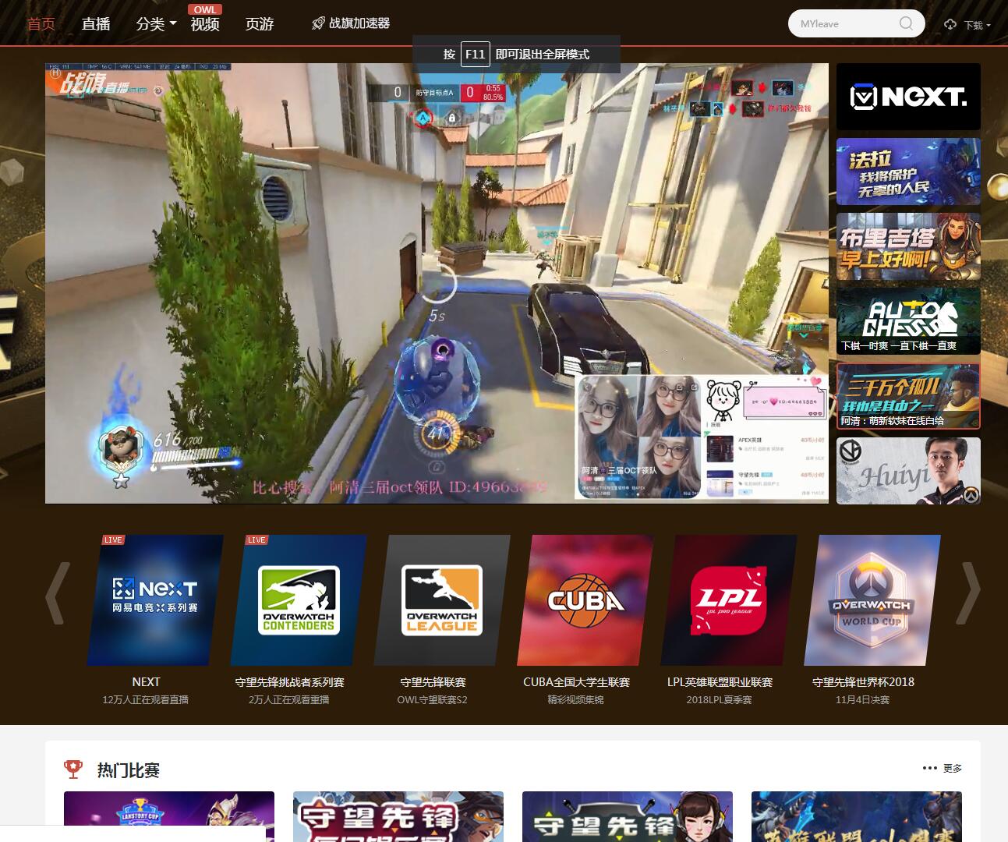1008x842 pixels.
Task: Open the 守望先锋联赛 title link
Action: pyautogui.click(x=433, y=682)
